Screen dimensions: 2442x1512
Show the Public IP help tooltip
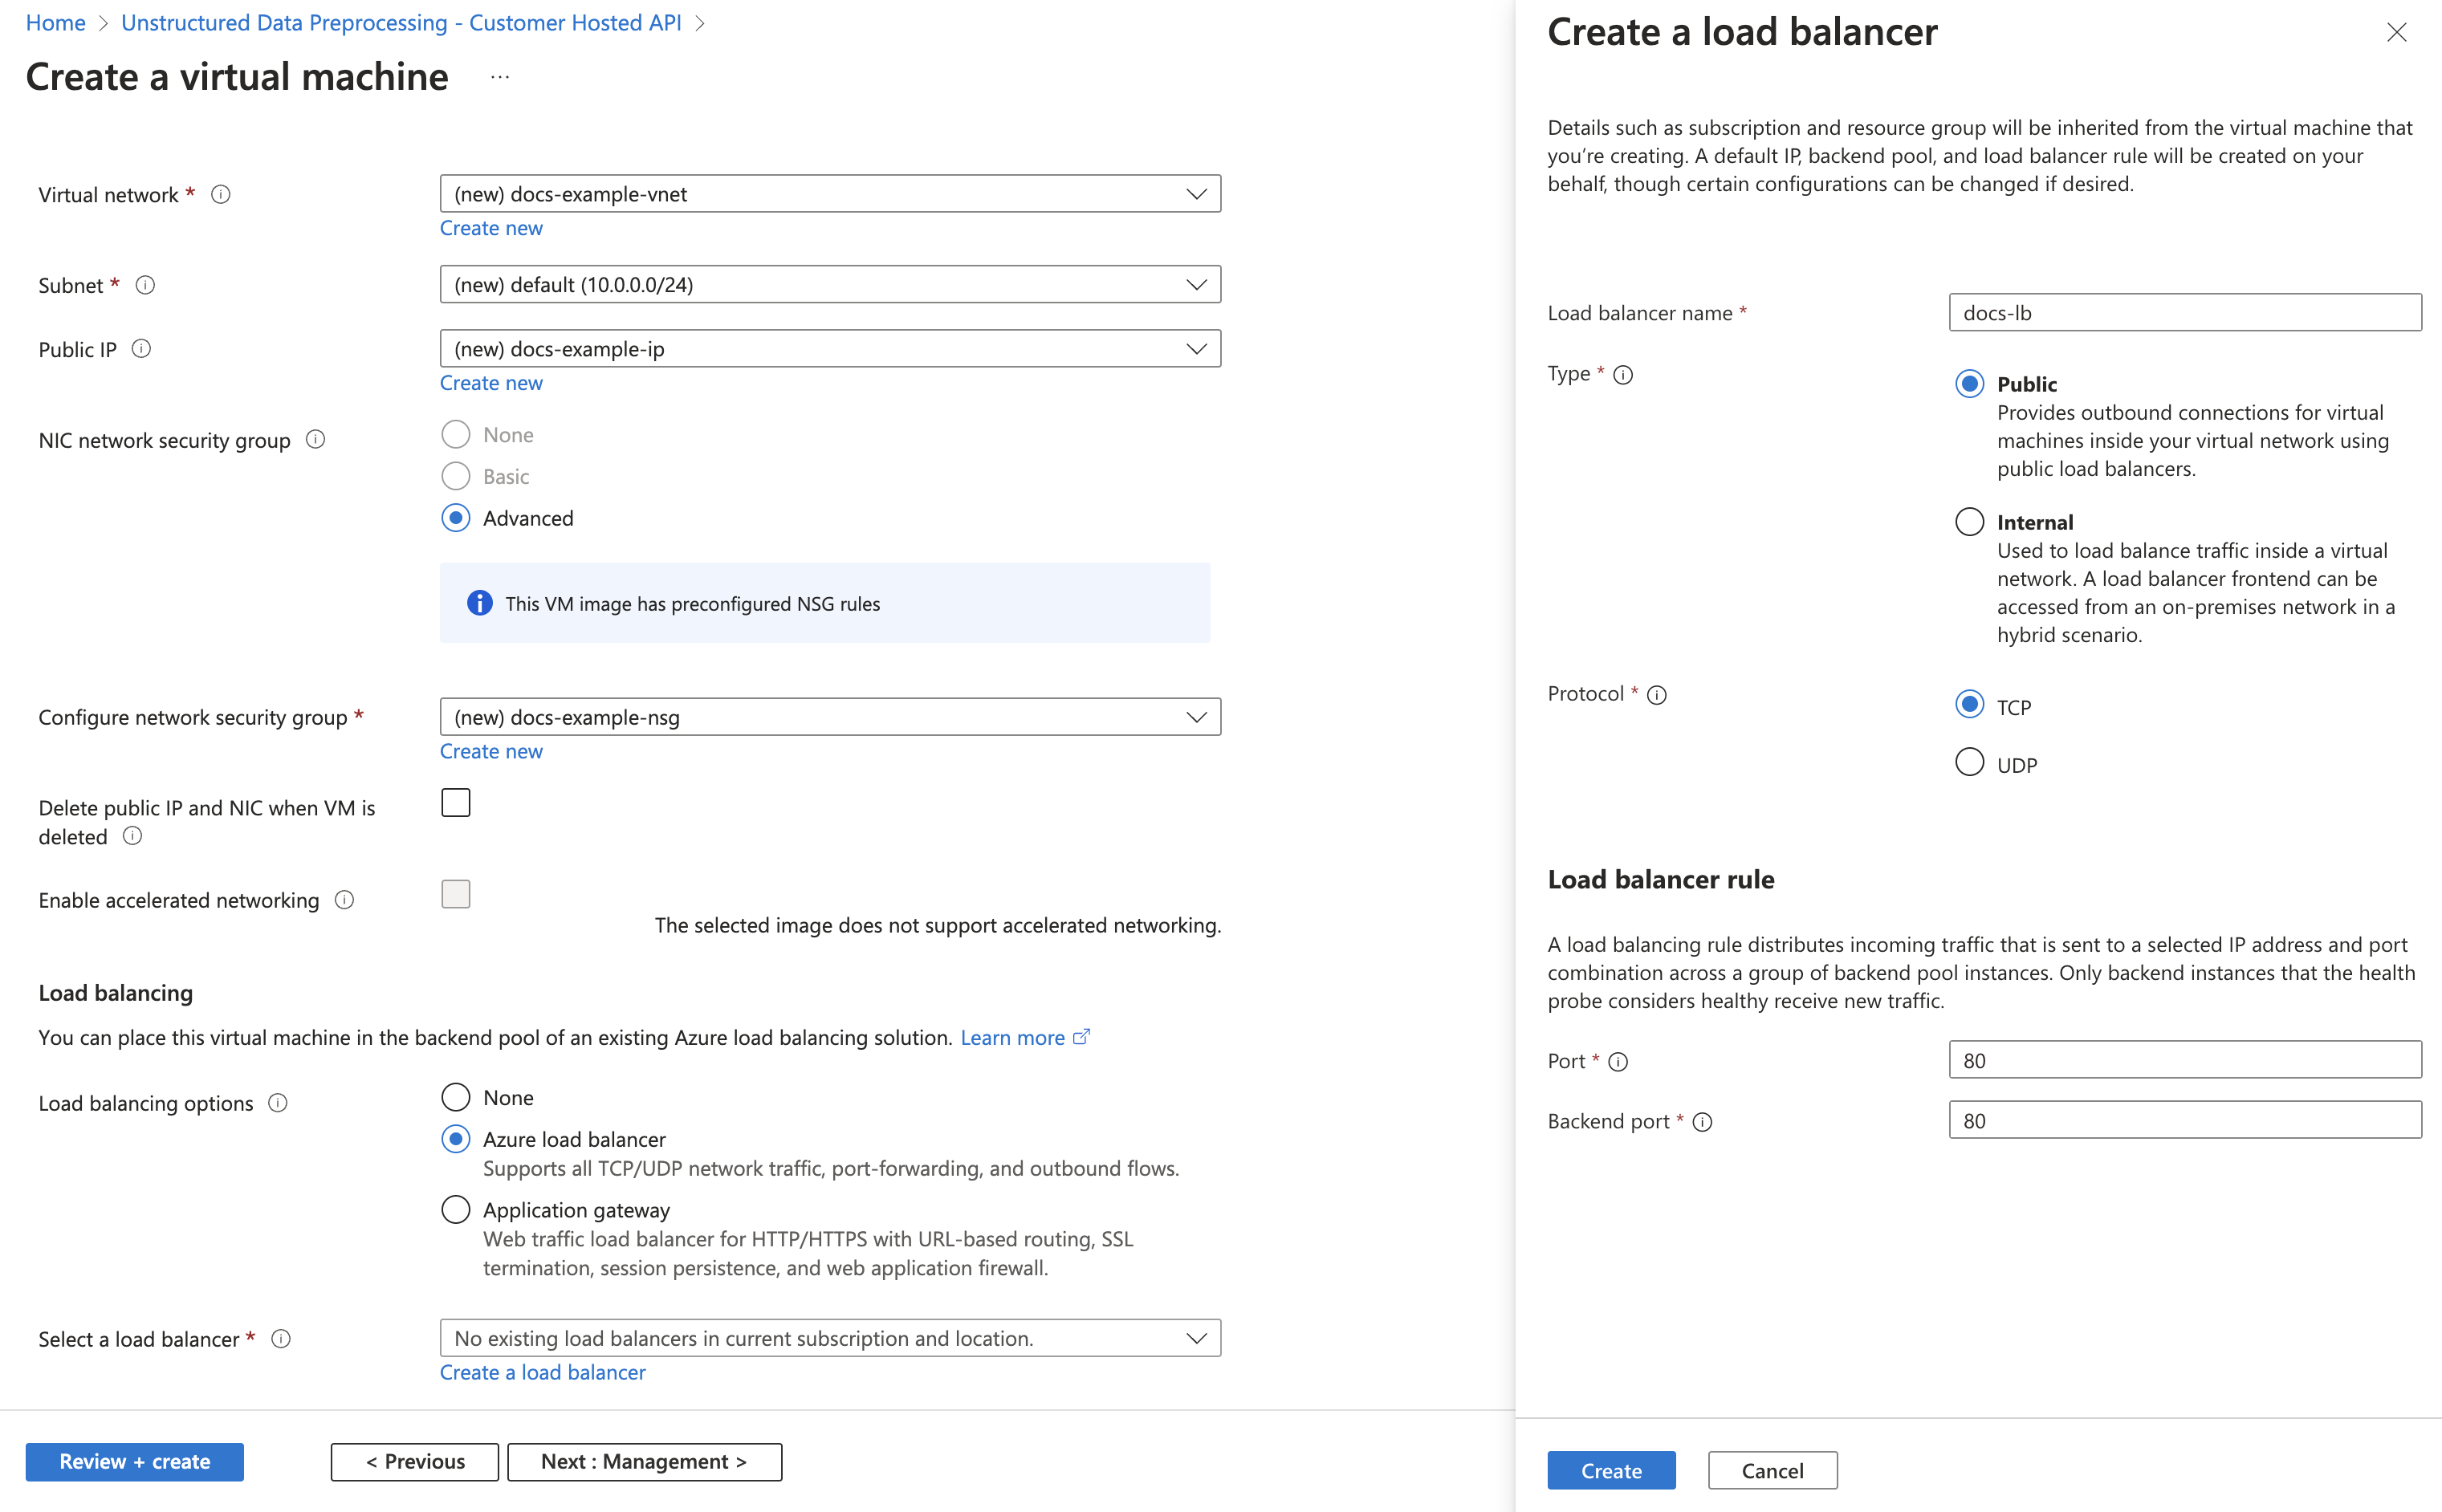[x=142, y=349]
